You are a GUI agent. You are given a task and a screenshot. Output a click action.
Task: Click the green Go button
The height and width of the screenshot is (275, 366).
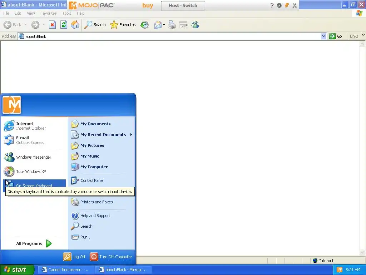336,36
